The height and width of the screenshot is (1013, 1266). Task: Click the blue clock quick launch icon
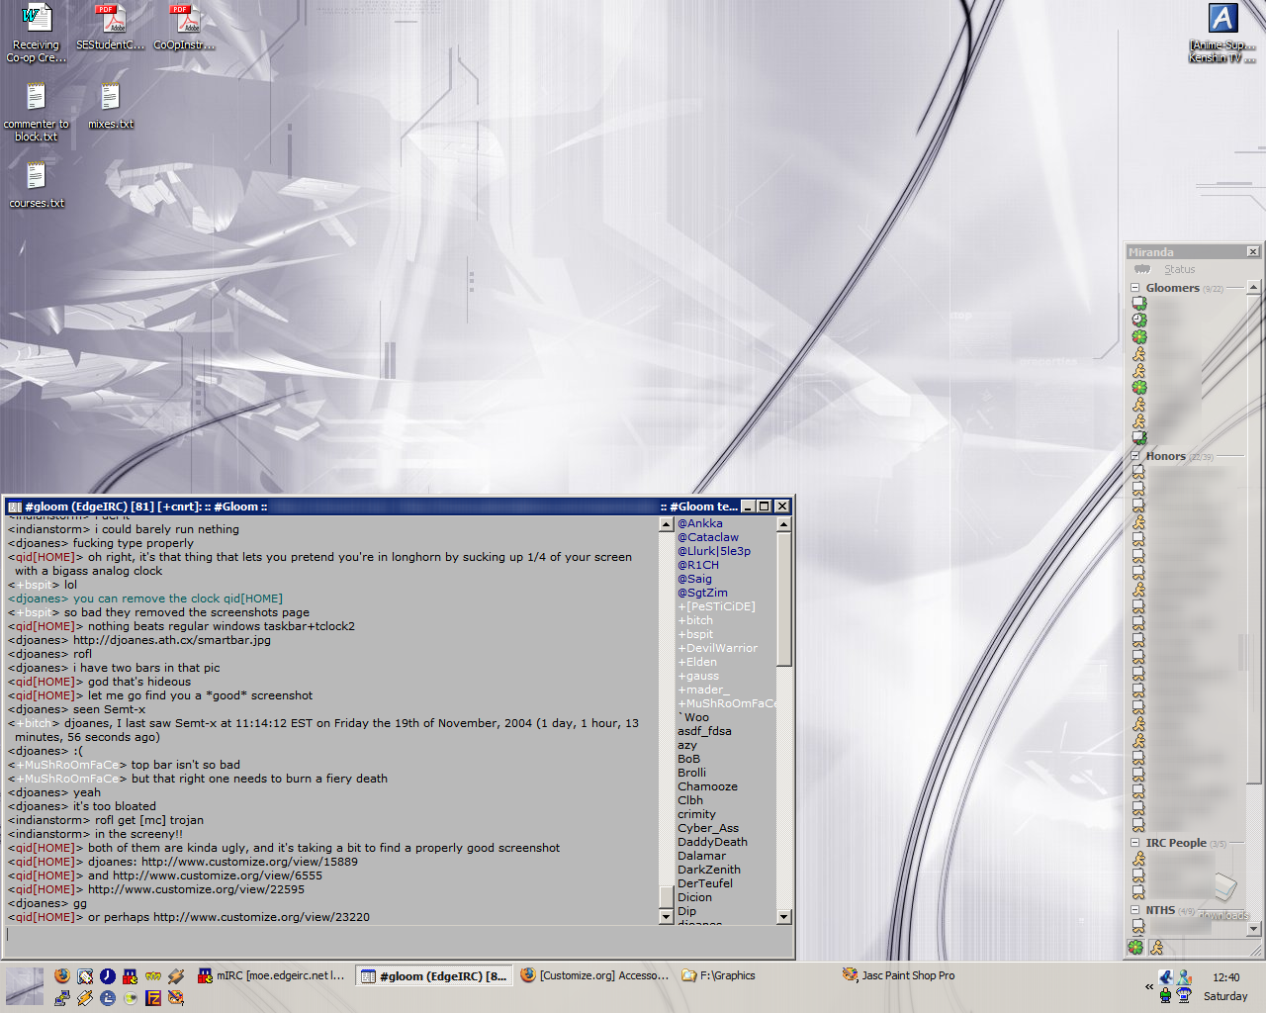(x=108, y=976)
